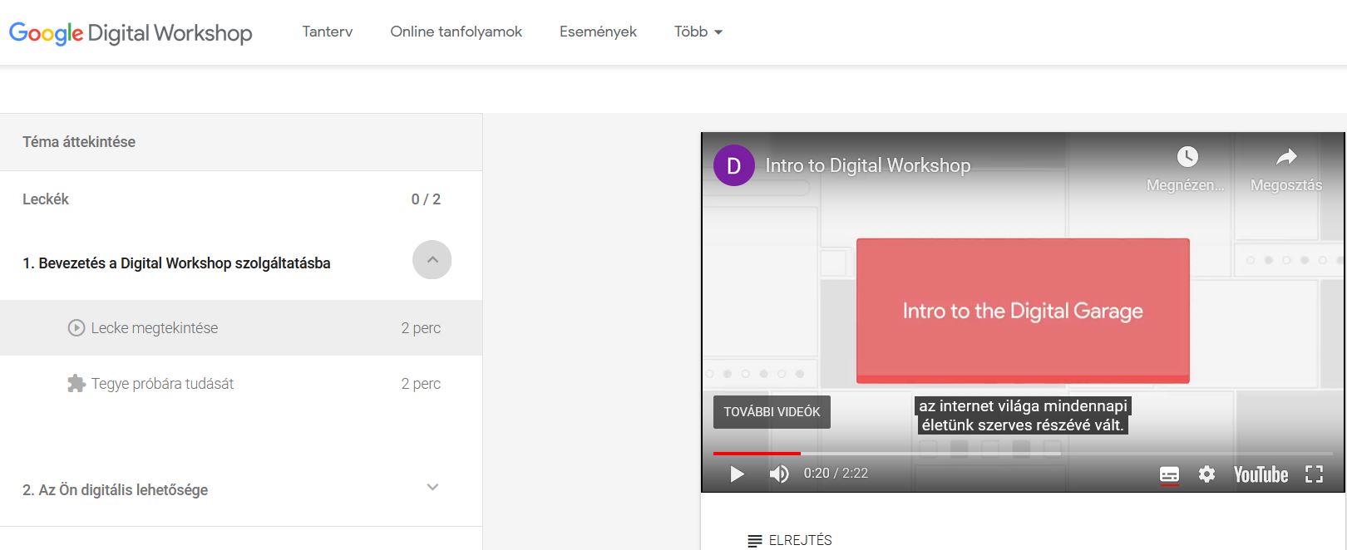Select the Leckék progress row
The image size is (1347, 550).
[241, 199]
